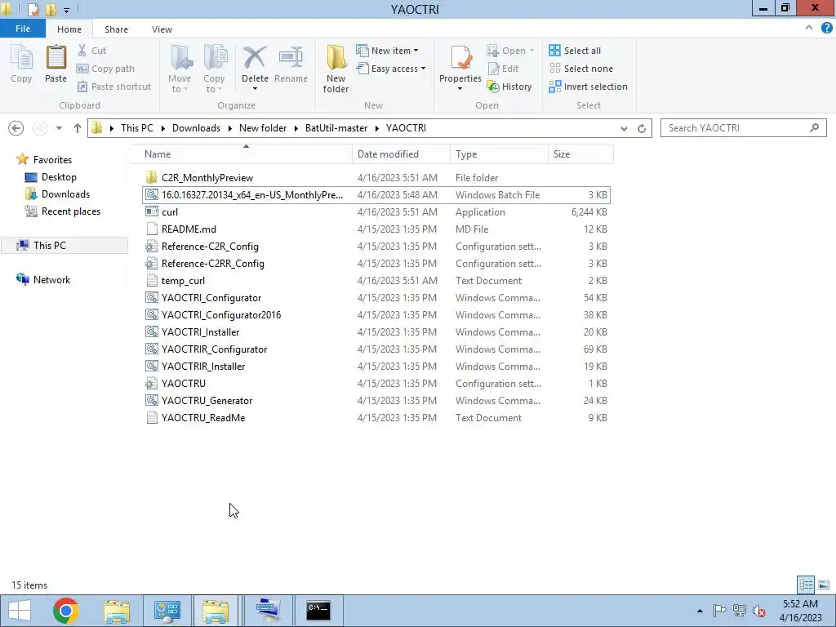The image size is (836, 627).
Task: Go up one folder level arrow
Action: coord(78,128)
